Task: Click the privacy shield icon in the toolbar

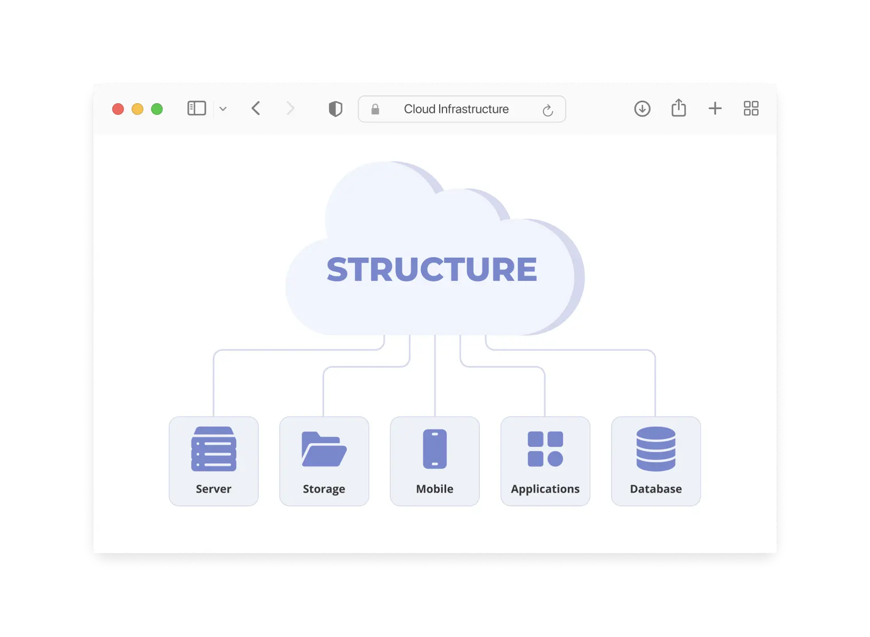Action: click(335, 109)
